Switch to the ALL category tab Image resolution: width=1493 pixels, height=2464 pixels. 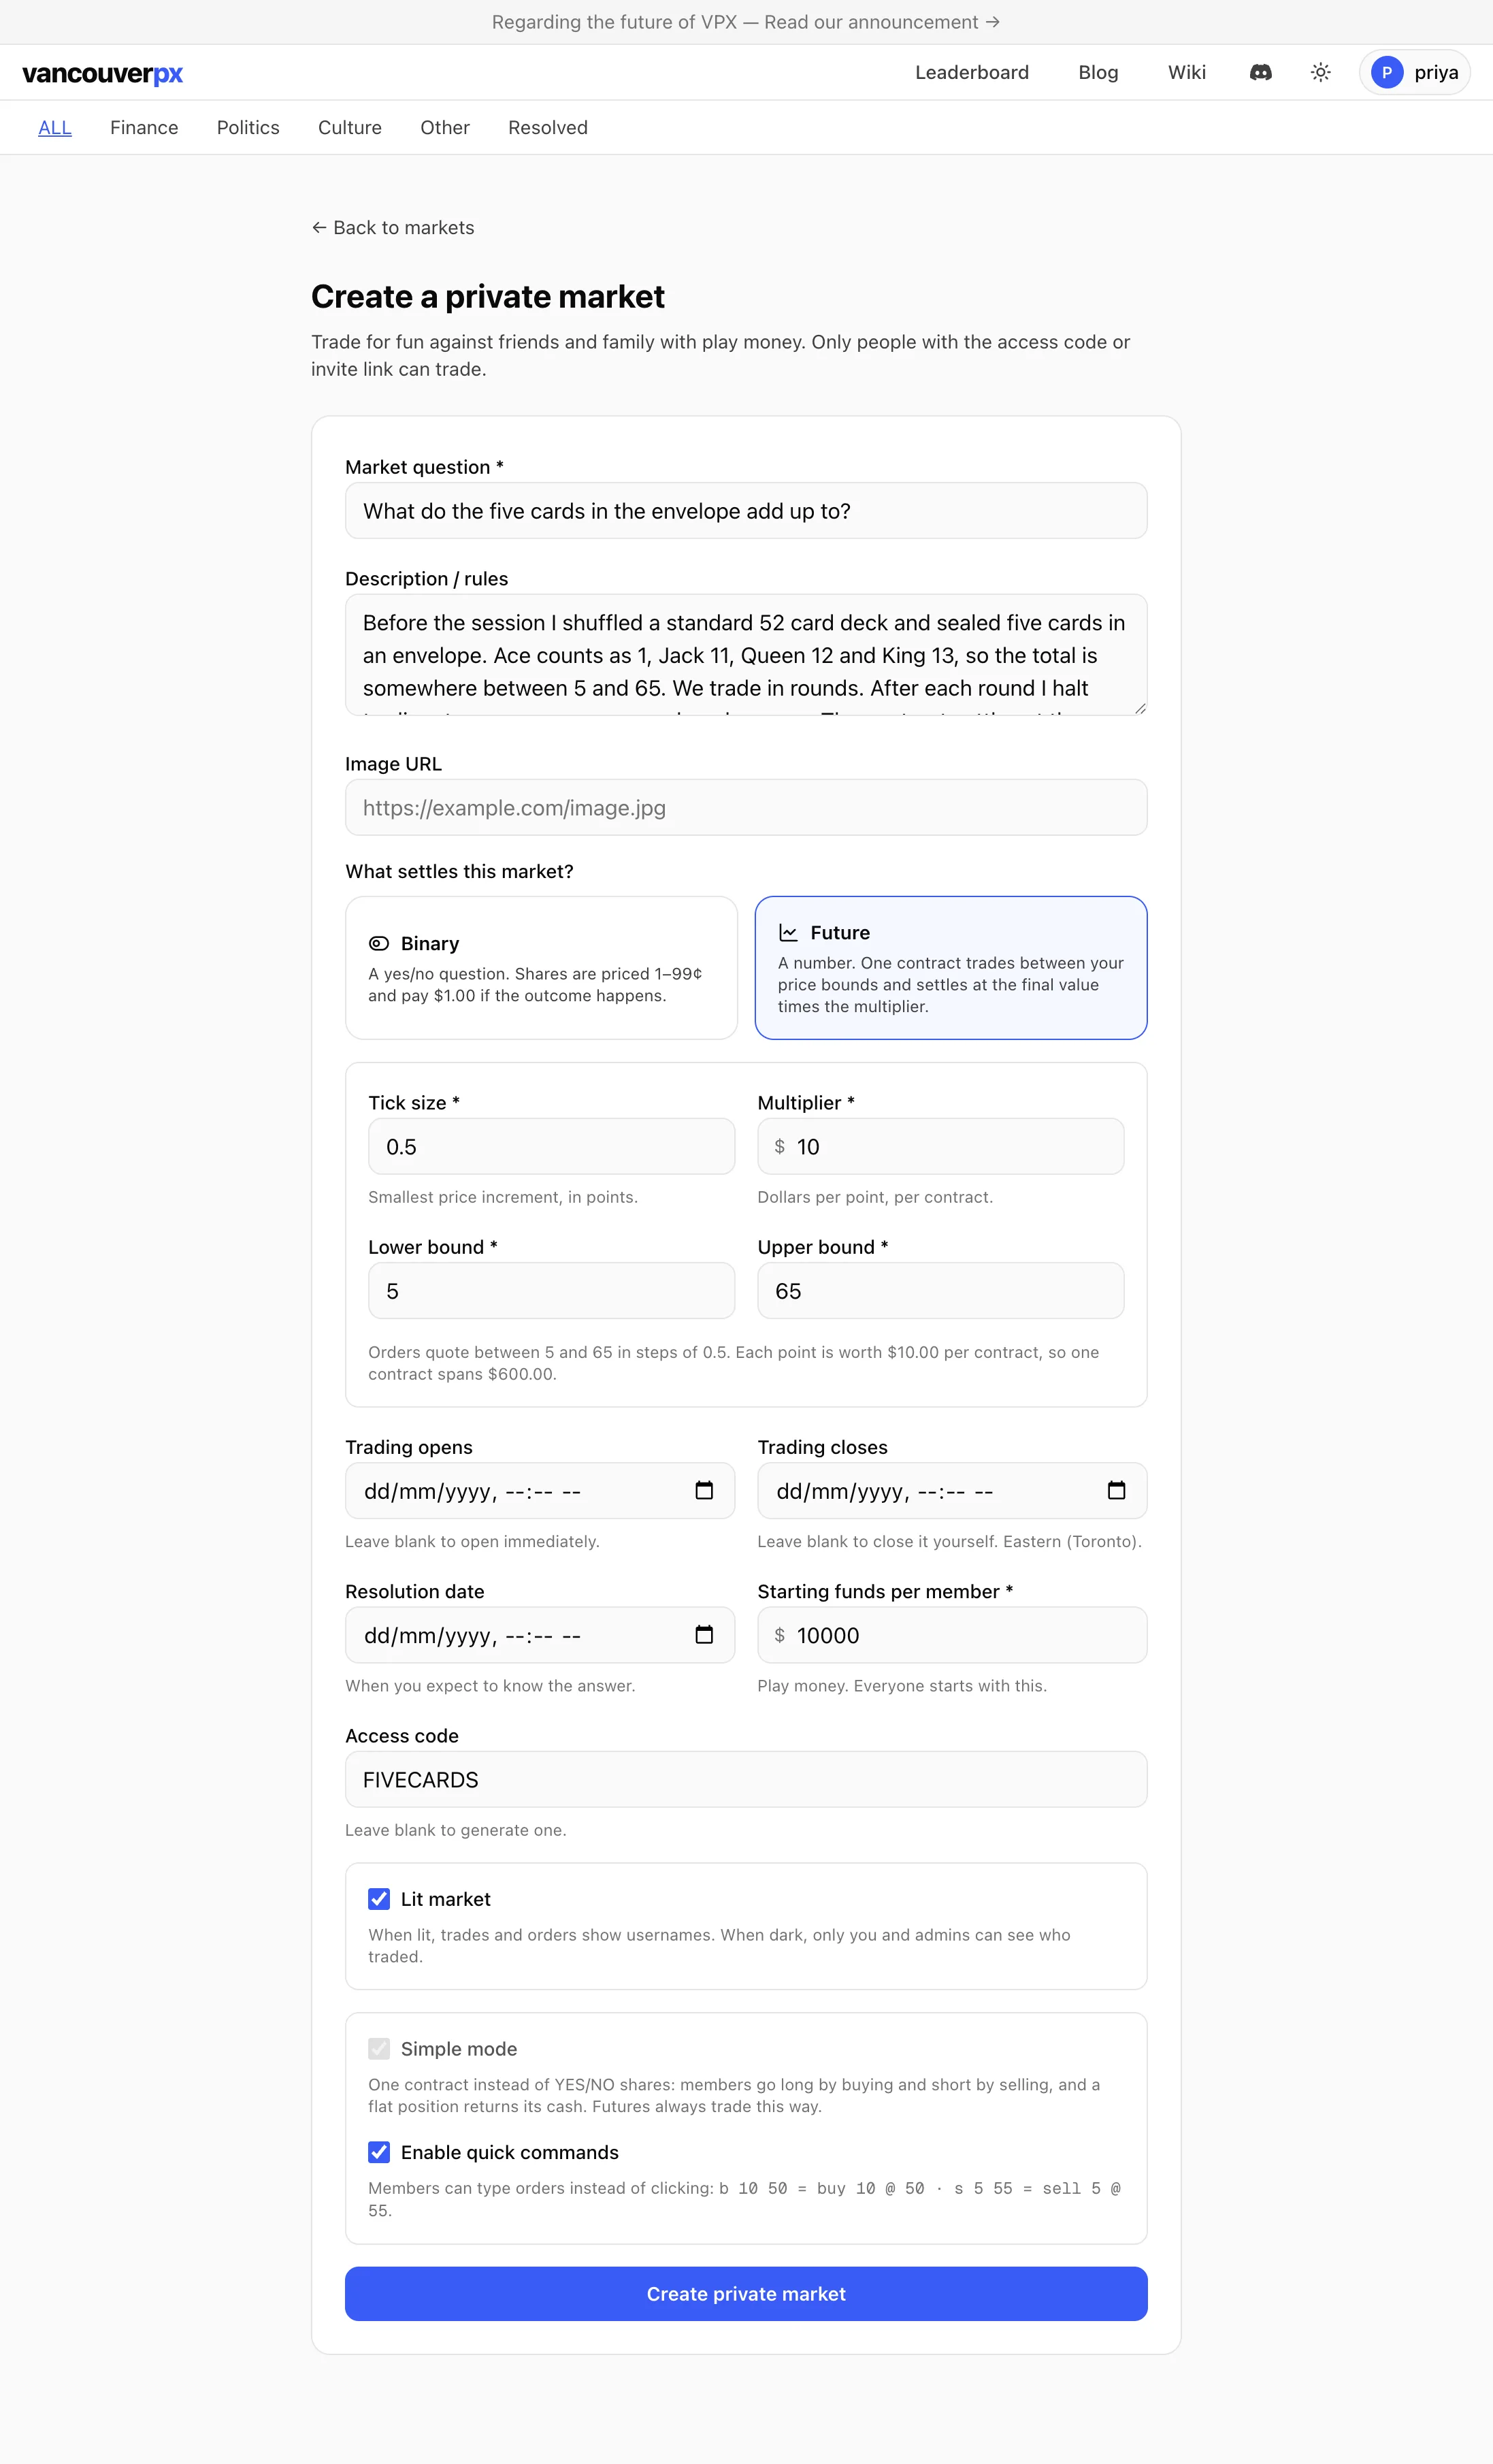55,127
